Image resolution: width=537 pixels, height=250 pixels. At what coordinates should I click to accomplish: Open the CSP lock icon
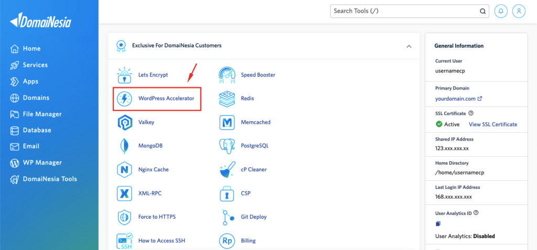[x=227, y=193]
